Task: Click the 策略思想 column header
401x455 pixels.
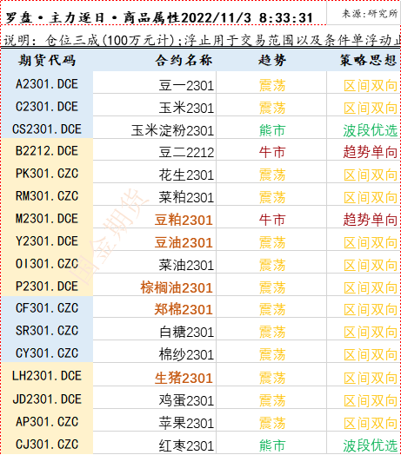Action: 369,61
